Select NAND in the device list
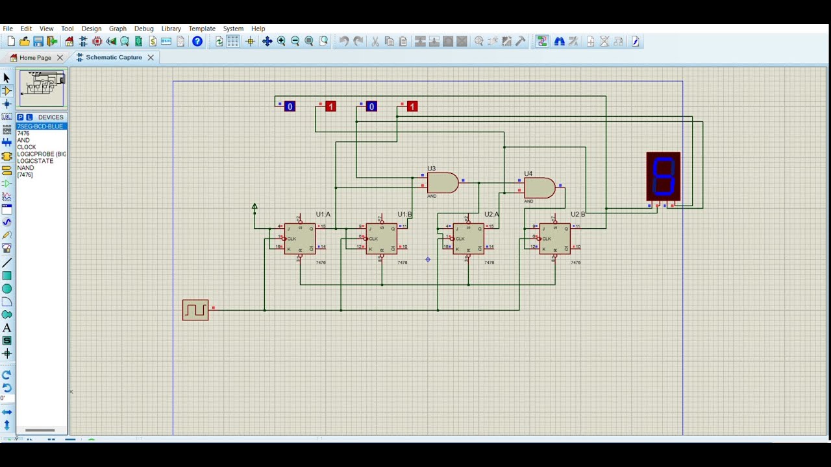Viewport: 831px width, 467px height. tap(25, 168)
